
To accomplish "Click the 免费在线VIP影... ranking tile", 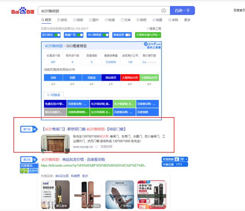I will (55, 104).
